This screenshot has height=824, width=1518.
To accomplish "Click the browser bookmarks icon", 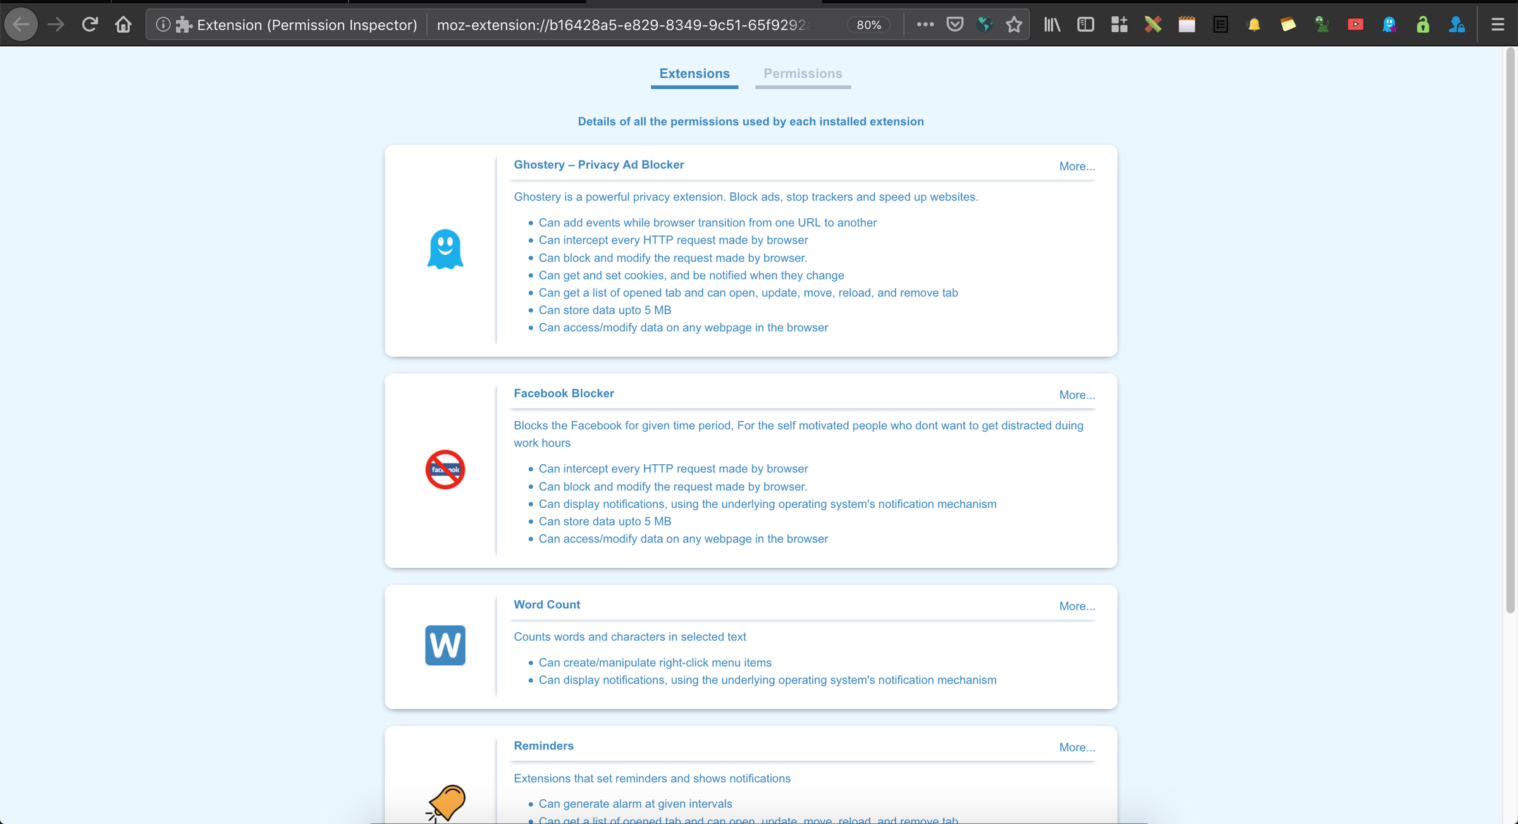I will (1014, 25).
